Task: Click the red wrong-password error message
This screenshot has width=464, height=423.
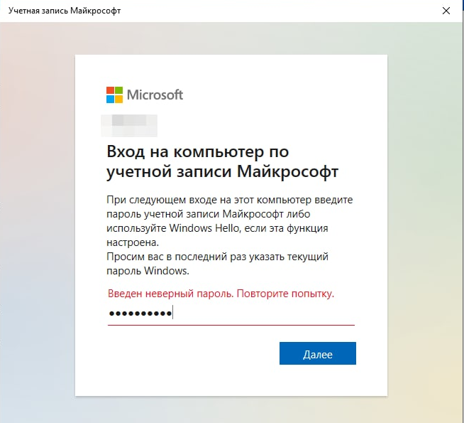Action: tap(221, 294)
